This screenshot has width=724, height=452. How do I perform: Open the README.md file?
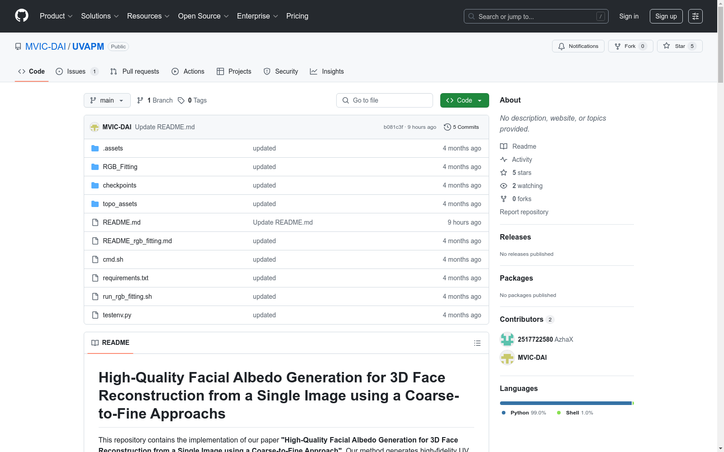coord(122,222)
